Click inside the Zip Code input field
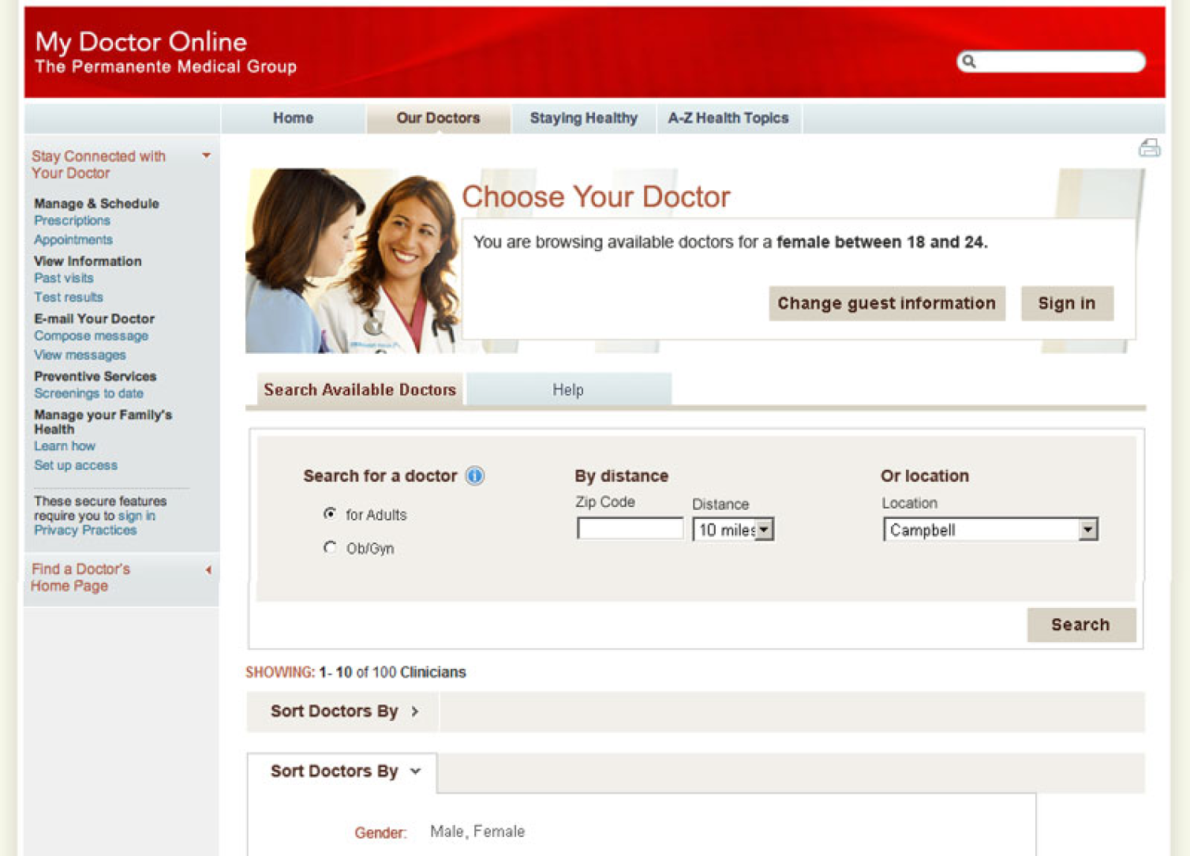The height and width of the screenshot is (856, 1190). coord(629,527)
